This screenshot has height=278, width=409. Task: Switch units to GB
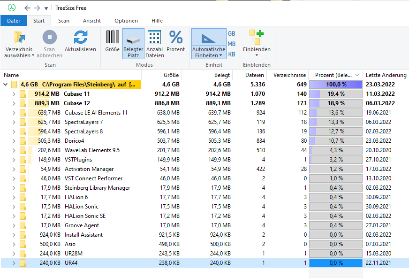(231, 34)
